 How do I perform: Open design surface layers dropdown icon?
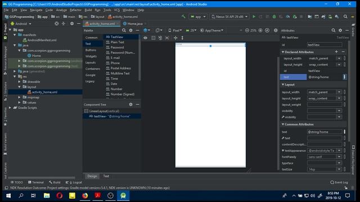click(146, 30)
